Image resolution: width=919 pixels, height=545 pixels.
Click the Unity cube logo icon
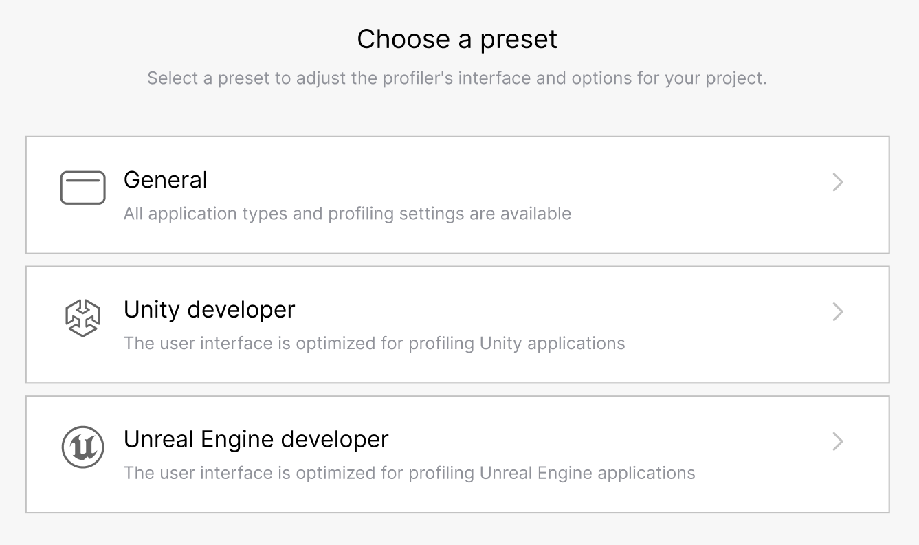click(x=82, y=318)
